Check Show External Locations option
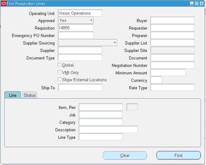 [59, 79]
